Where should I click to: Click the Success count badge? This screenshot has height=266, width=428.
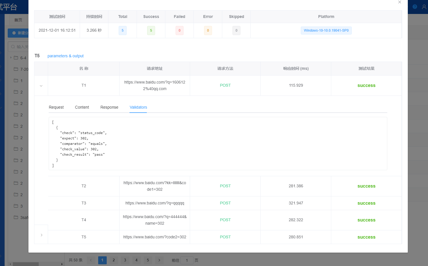[151, 31]
